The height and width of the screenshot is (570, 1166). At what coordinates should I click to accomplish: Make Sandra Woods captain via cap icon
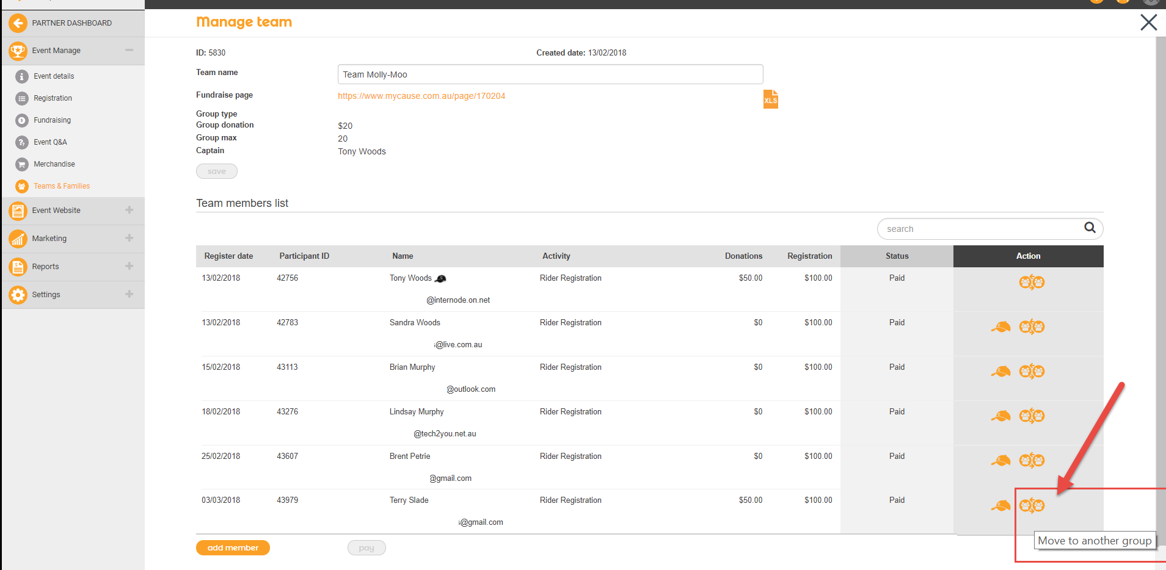click(x=1000, y=327)
